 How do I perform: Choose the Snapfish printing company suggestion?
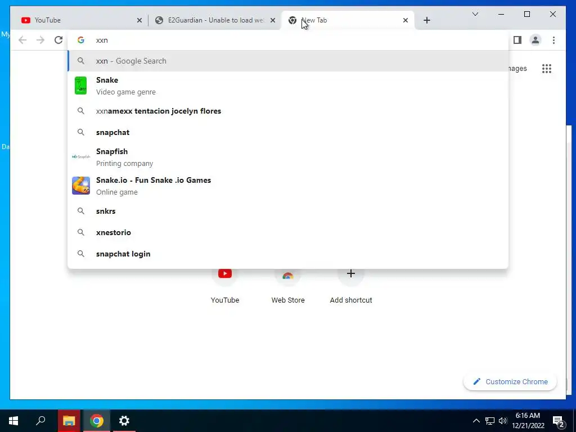click(288, 157)
